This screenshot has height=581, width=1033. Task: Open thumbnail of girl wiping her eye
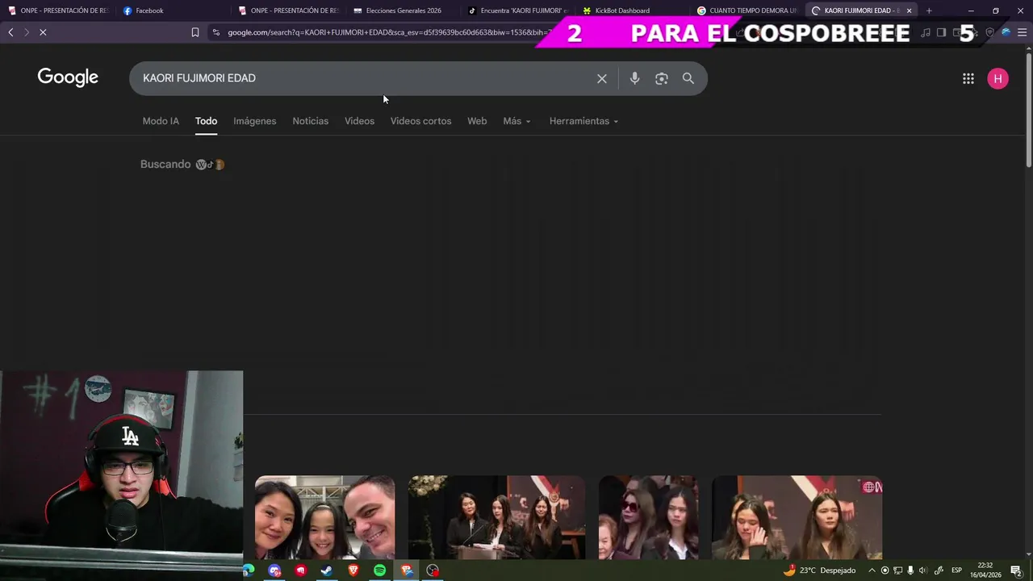[x=797, y=517]
